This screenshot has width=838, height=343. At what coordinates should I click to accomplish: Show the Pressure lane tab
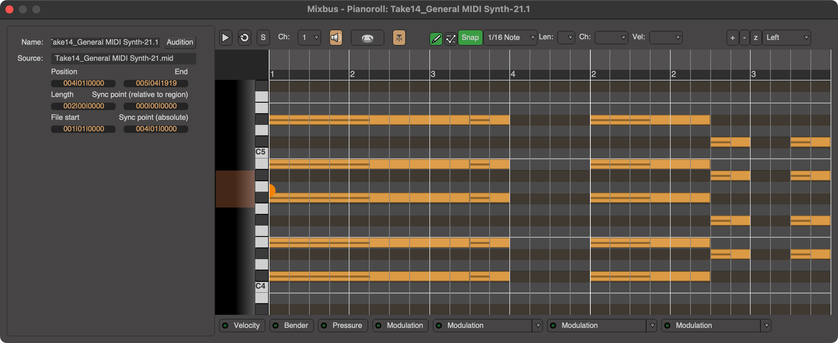click(x=342, y=325)
